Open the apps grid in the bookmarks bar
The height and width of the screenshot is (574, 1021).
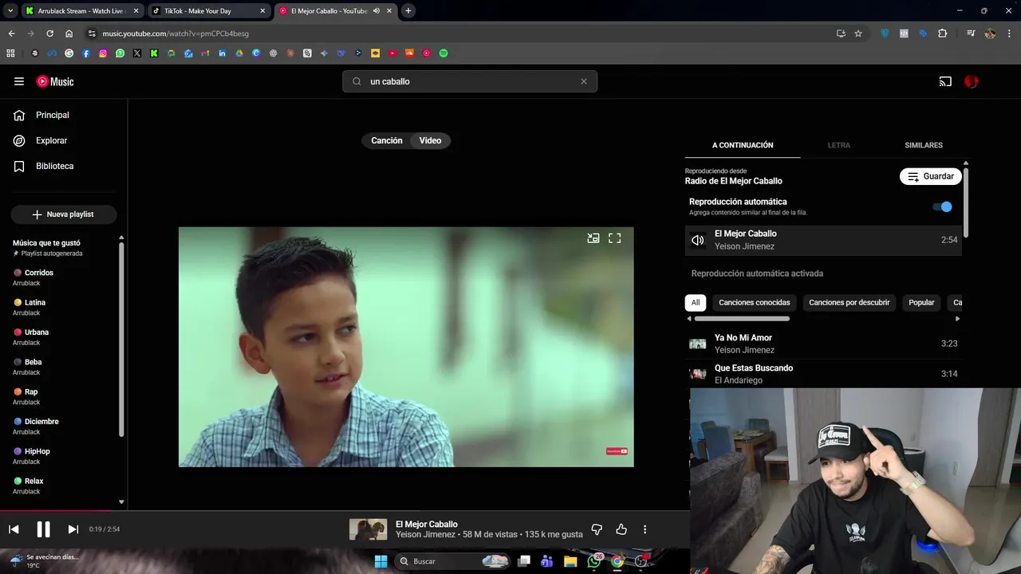tap(10, 53)
